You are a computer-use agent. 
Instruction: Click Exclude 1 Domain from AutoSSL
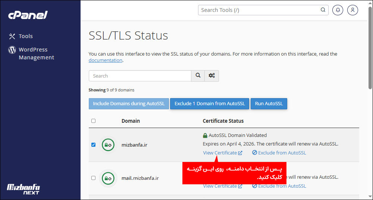point(210,104)
